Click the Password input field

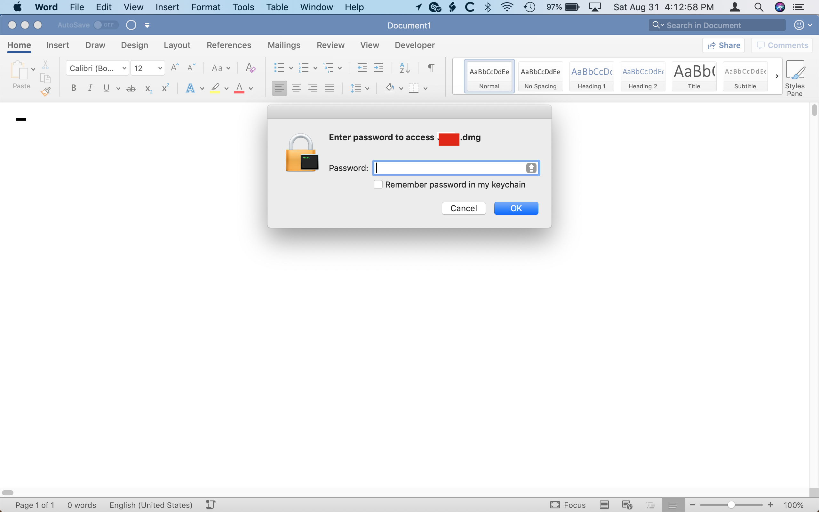click(456, 168)
